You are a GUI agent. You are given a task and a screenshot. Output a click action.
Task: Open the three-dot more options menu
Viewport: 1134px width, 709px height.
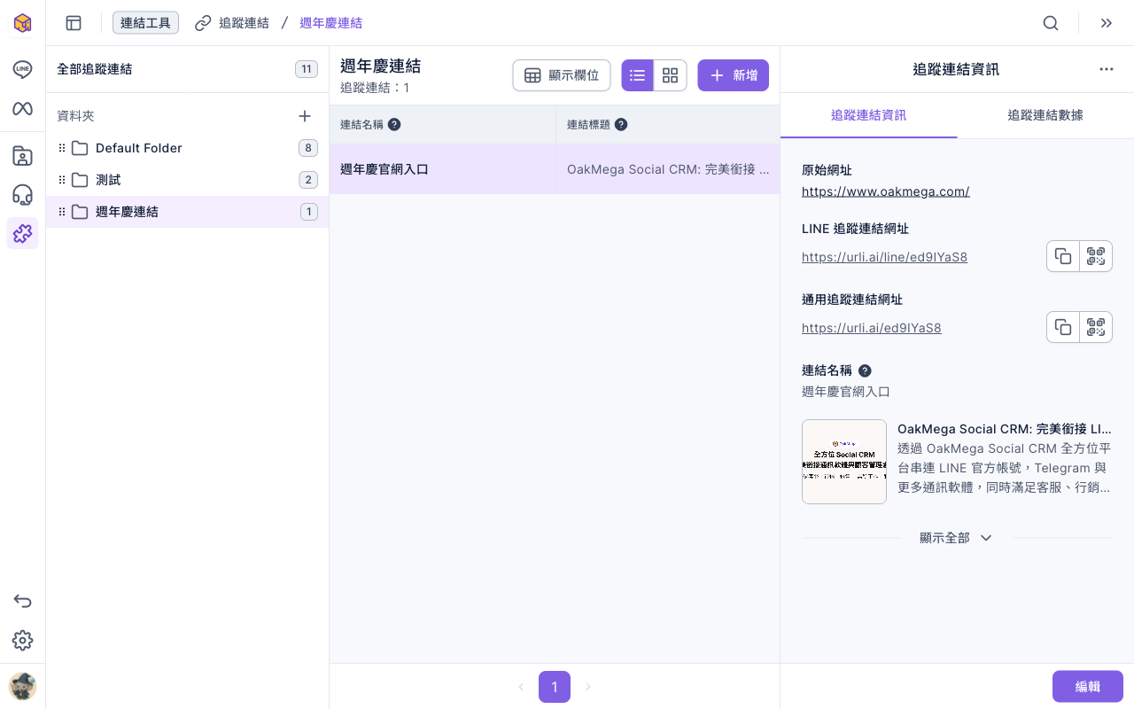(1107, 69)
